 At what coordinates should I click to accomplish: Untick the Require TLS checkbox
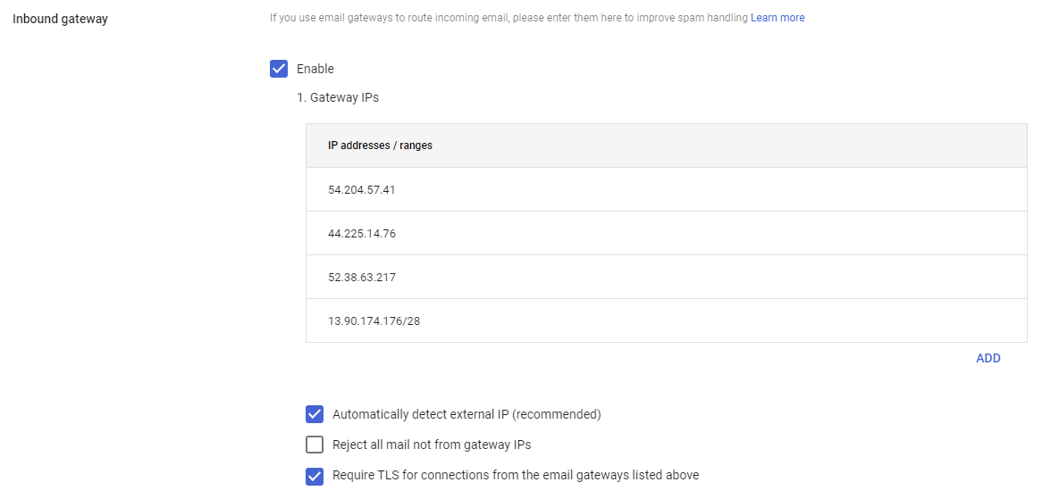pos(315,476)
